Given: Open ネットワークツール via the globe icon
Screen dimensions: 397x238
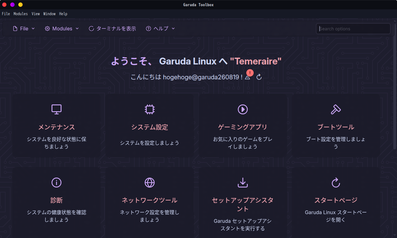Looking at the screenshot, I should [149, 183].
